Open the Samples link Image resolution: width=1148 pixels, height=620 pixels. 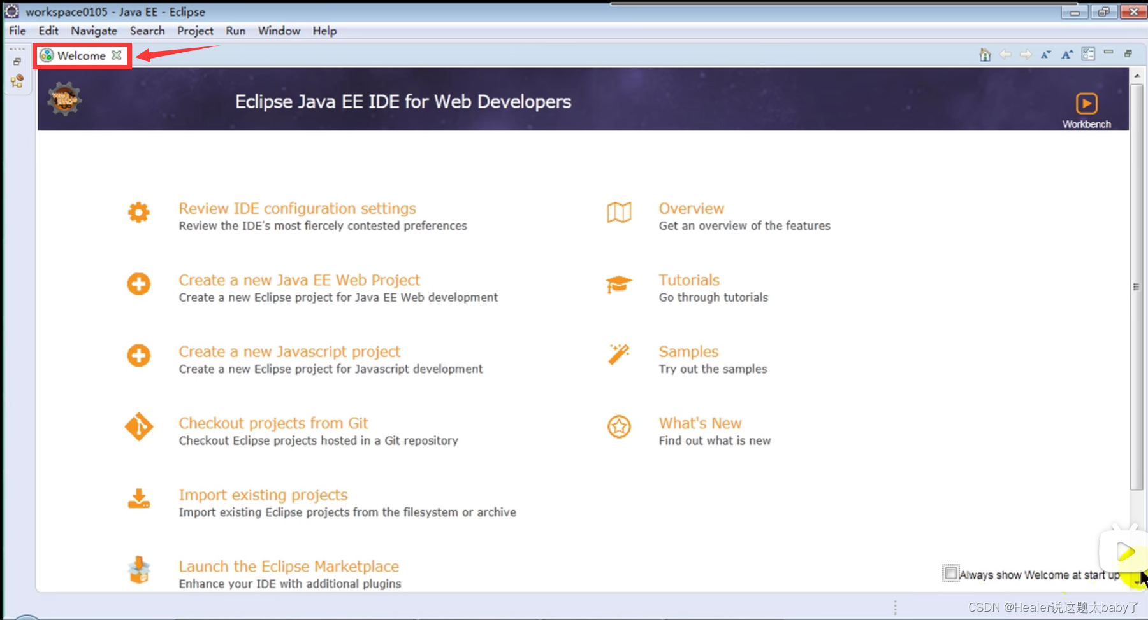[x=688, y=351]
